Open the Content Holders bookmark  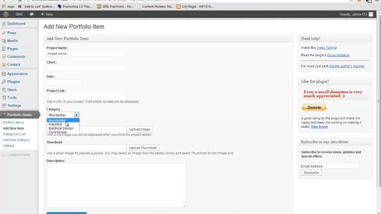click(x=155, y=7)
